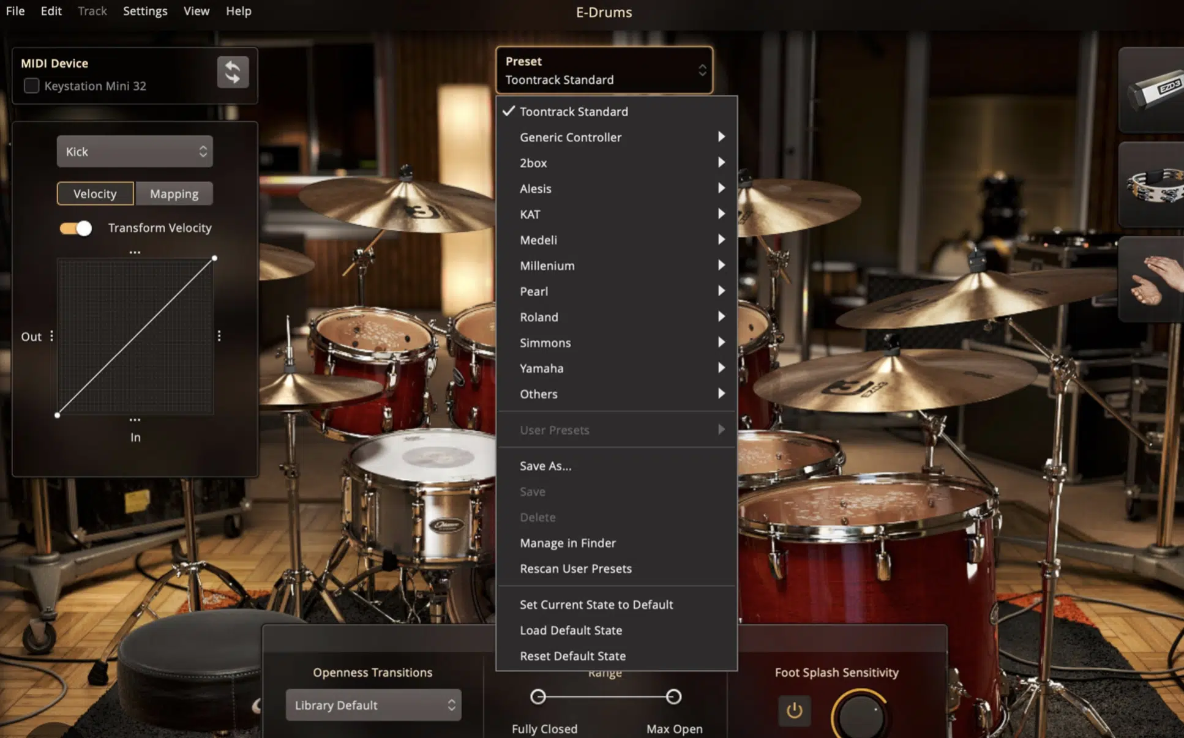Enable the Keystation Mini 32 checkbox
Screen dimensions: 1184x738
[x=31, y=85]
